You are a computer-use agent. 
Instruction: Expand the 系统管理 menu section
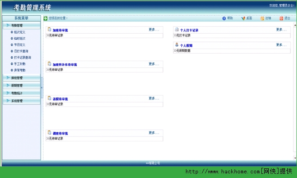click(22, 101)
